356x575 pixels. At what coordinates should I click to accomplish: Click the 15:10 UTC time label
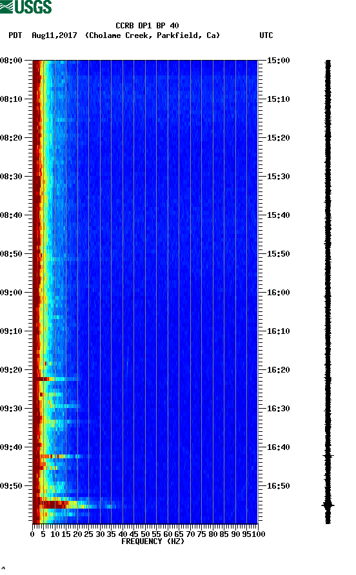(x=278, y=99)
